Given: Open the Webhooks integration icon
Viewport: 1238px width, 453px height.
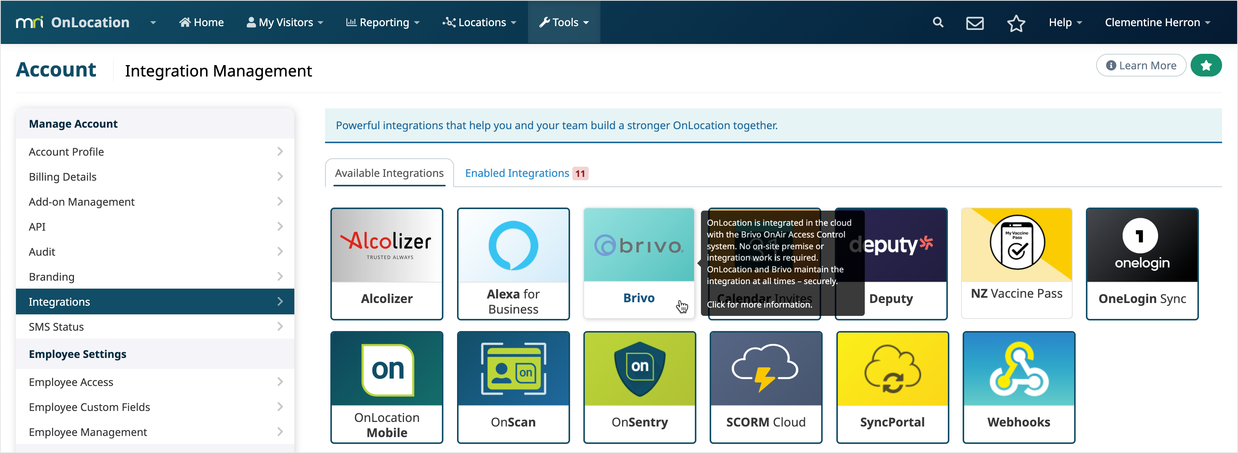Looking at the screenshot, I should [1019, 369].
